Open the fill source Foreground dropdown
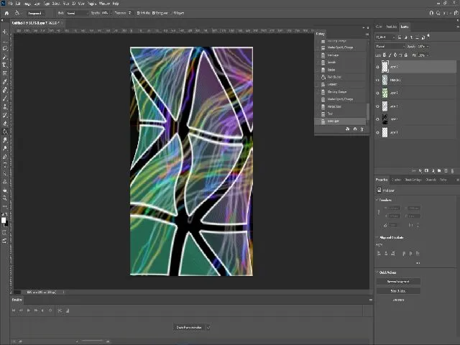The height and width of the screenshot is (345, 460). [34, 13]
